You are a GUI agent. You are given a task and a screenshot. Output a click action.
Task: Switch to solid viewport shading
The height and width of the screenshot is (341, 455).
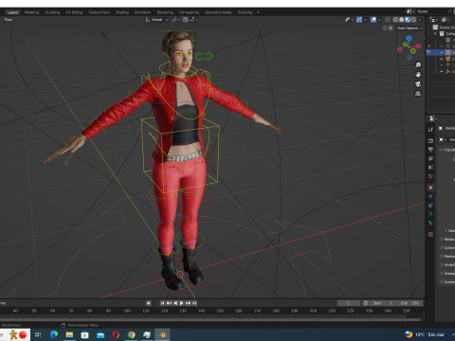(401, 20)
